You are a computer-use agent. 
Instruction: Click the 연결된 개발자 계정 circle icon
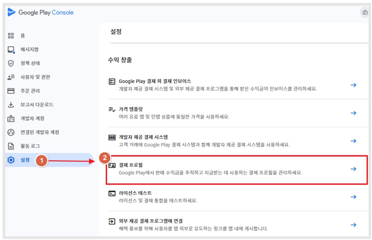[x=11, y=132]
